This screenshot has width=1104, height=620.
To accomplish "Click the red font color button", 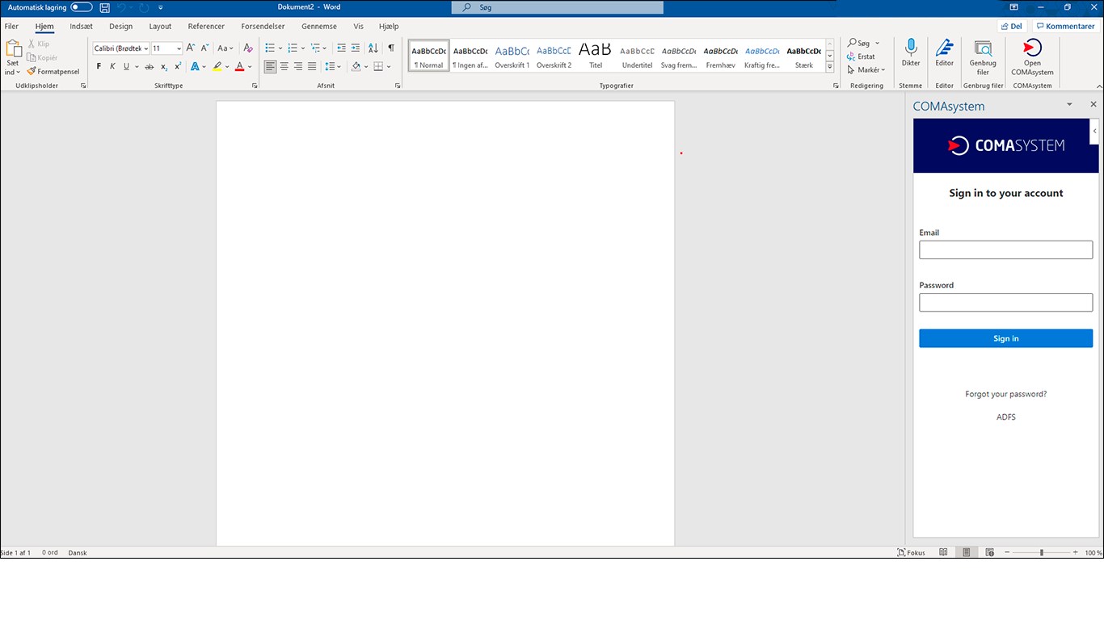I will click(239, 66).
